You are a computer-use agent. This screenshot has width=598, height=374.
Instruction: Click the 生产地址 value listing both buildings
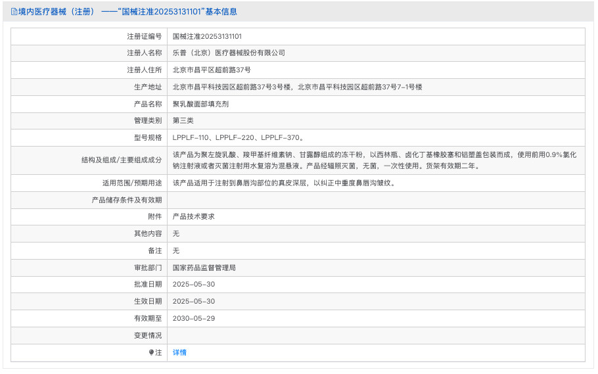tap(297, 87)
